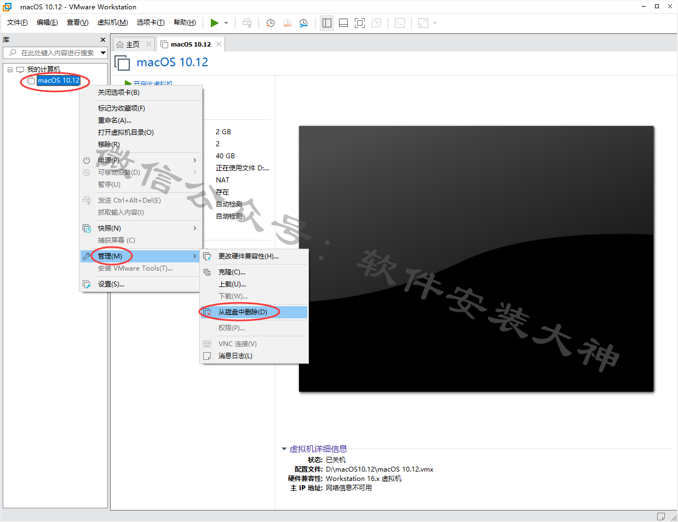Click the Send Ctrl+Alt+Del toolbar icon
678x522 pixels.
tap(247, 23)
